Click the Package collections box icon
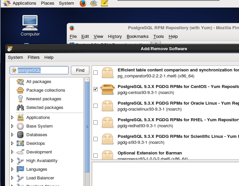Screen dimensions: 239x186 20,90
